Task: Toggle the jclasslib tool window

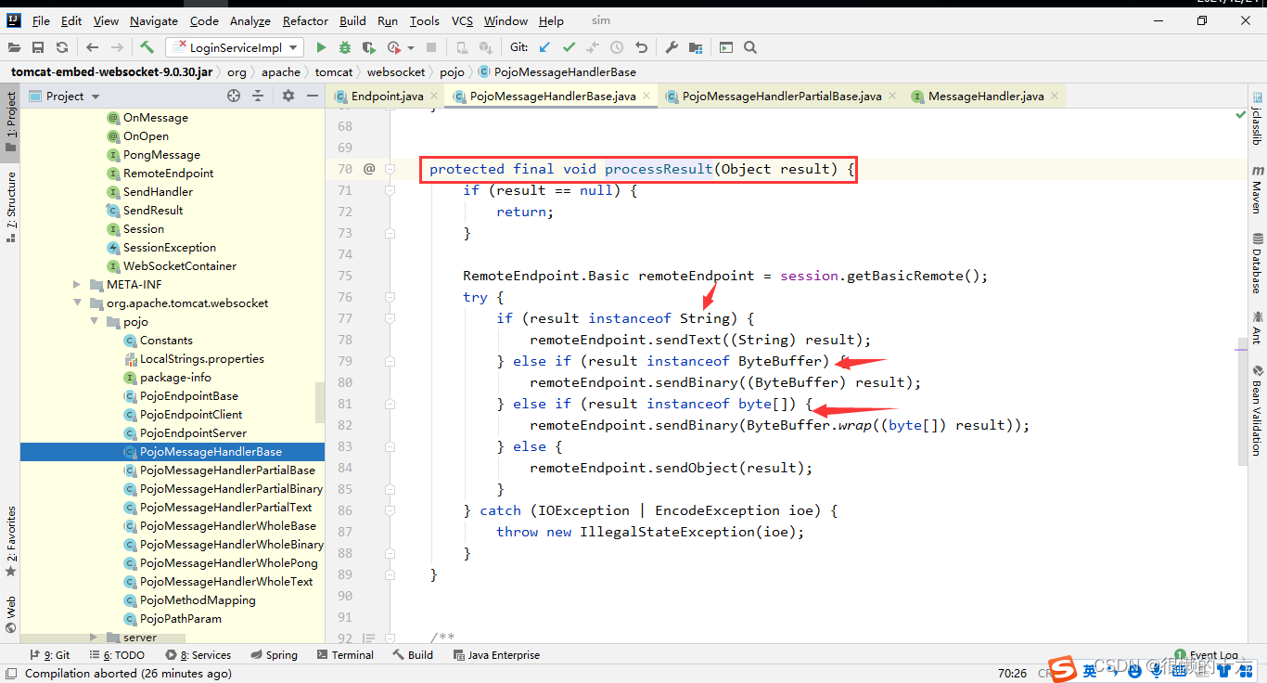Action: (1258, 119)
